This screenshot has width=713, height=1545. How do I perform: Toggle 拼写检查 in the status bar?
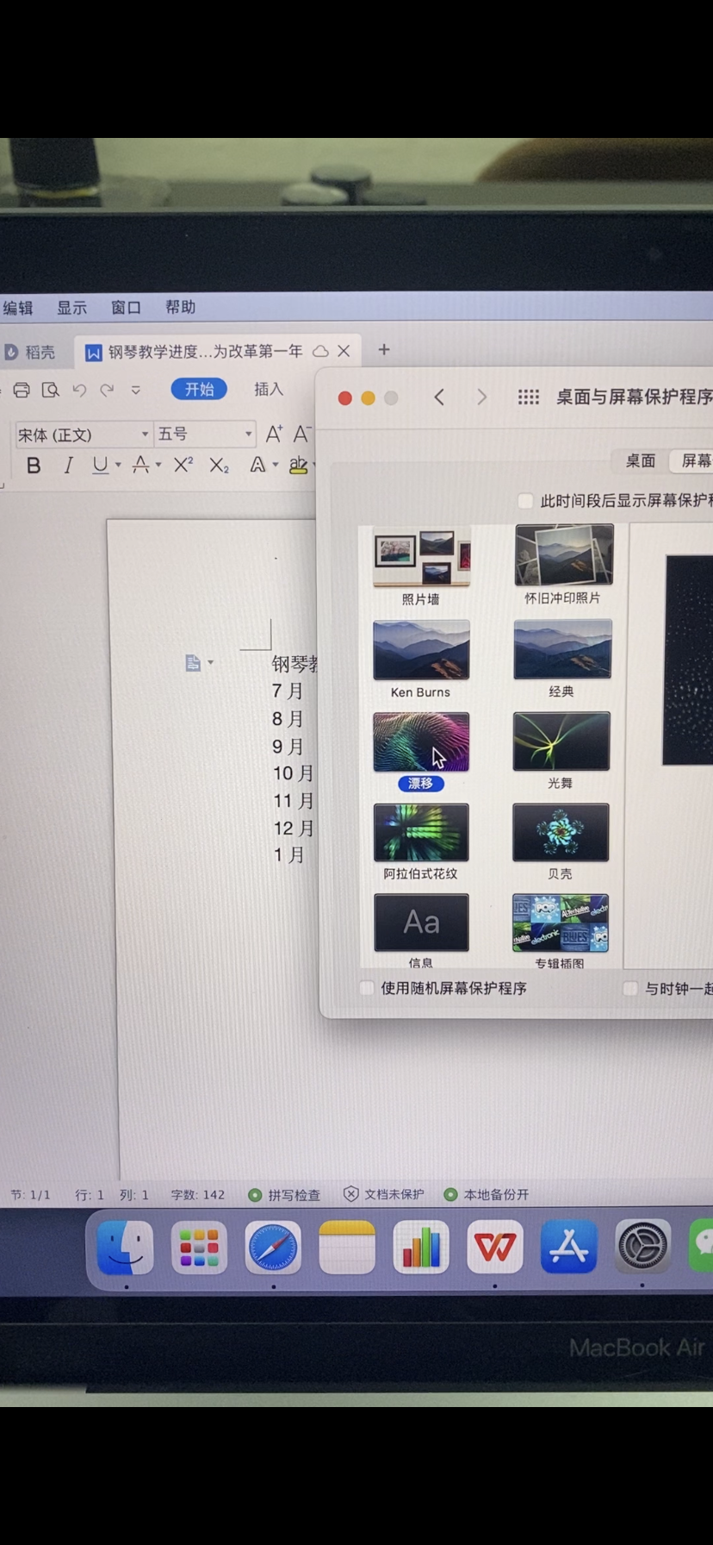pyautogui.click(x=284, y=1195)
